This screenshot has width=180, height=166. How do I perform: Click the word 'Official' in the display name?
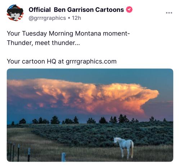[x=40, y=10]
